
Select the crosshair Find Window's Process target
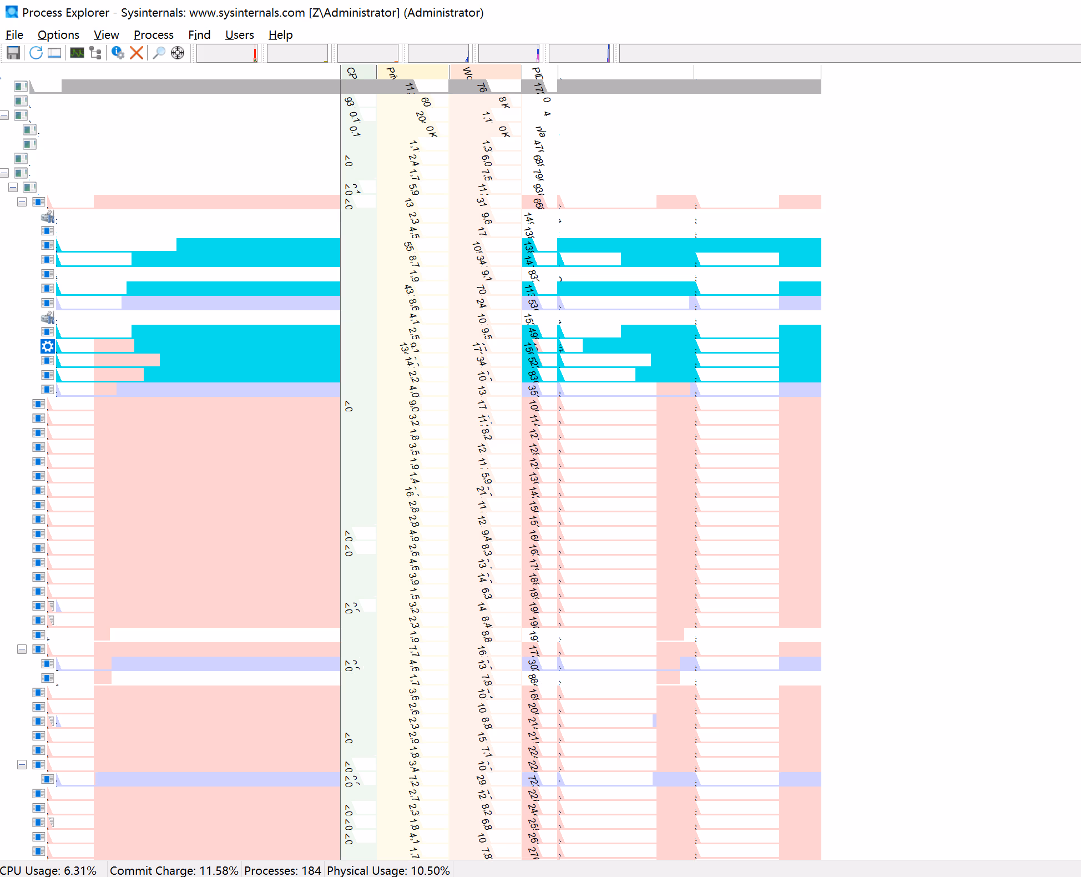[178, 53]
